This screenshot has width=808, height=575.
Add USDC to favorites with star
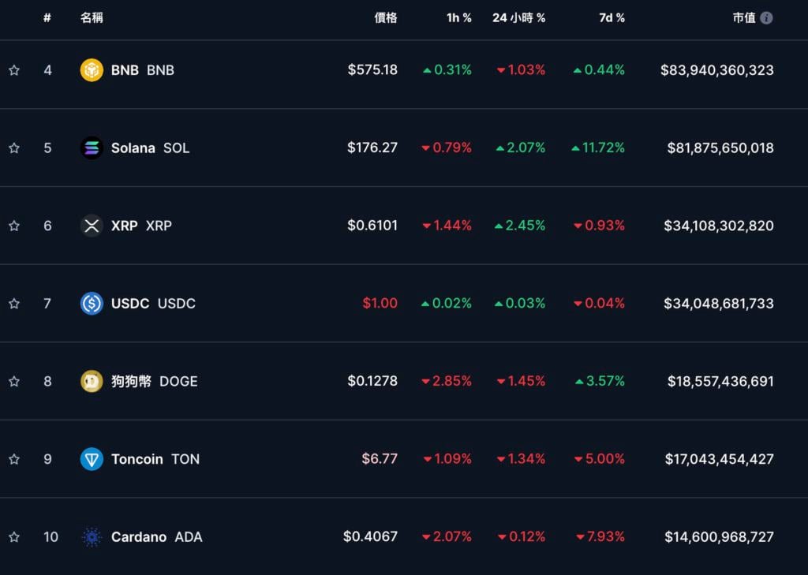[x=14, y=303]
